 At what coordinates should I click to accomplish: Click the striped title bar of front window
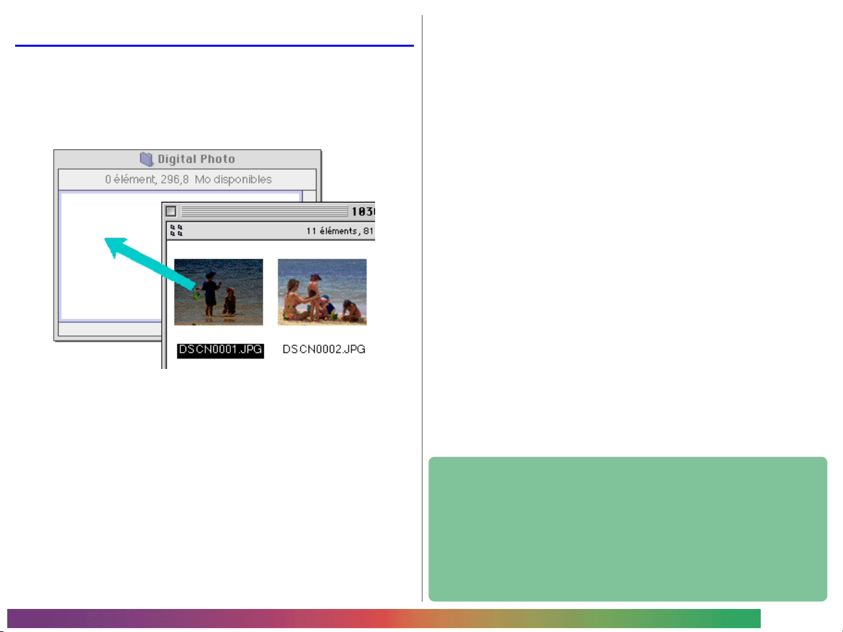coord(263,211)
